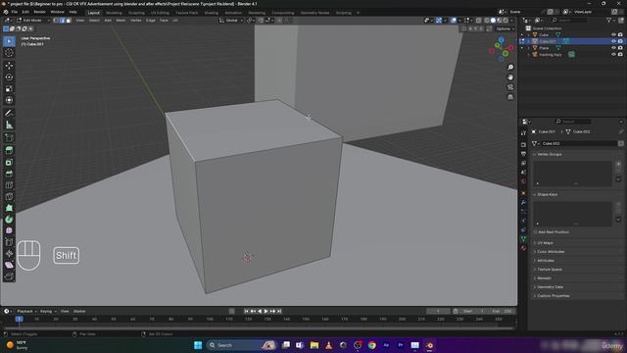Open Windows Start menu
Viewport: 627px width, 353px height.
(x=198, y=345)
